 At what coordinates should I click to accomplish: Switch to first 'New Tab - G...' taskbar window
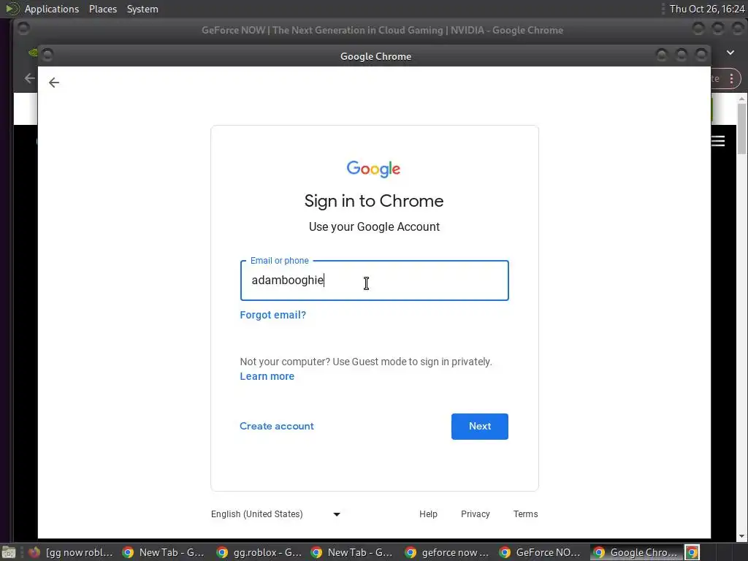click(x=164, y=552)
